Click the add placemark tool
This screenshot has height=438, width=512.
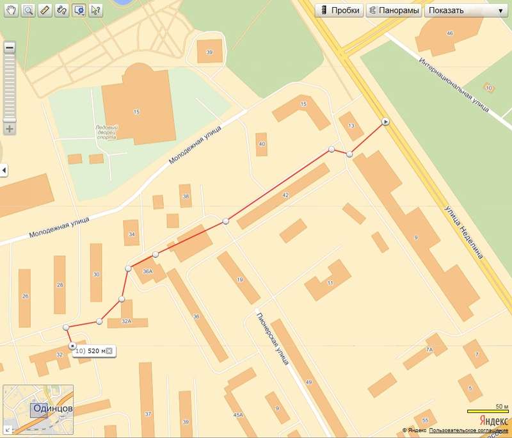point(79,10)
